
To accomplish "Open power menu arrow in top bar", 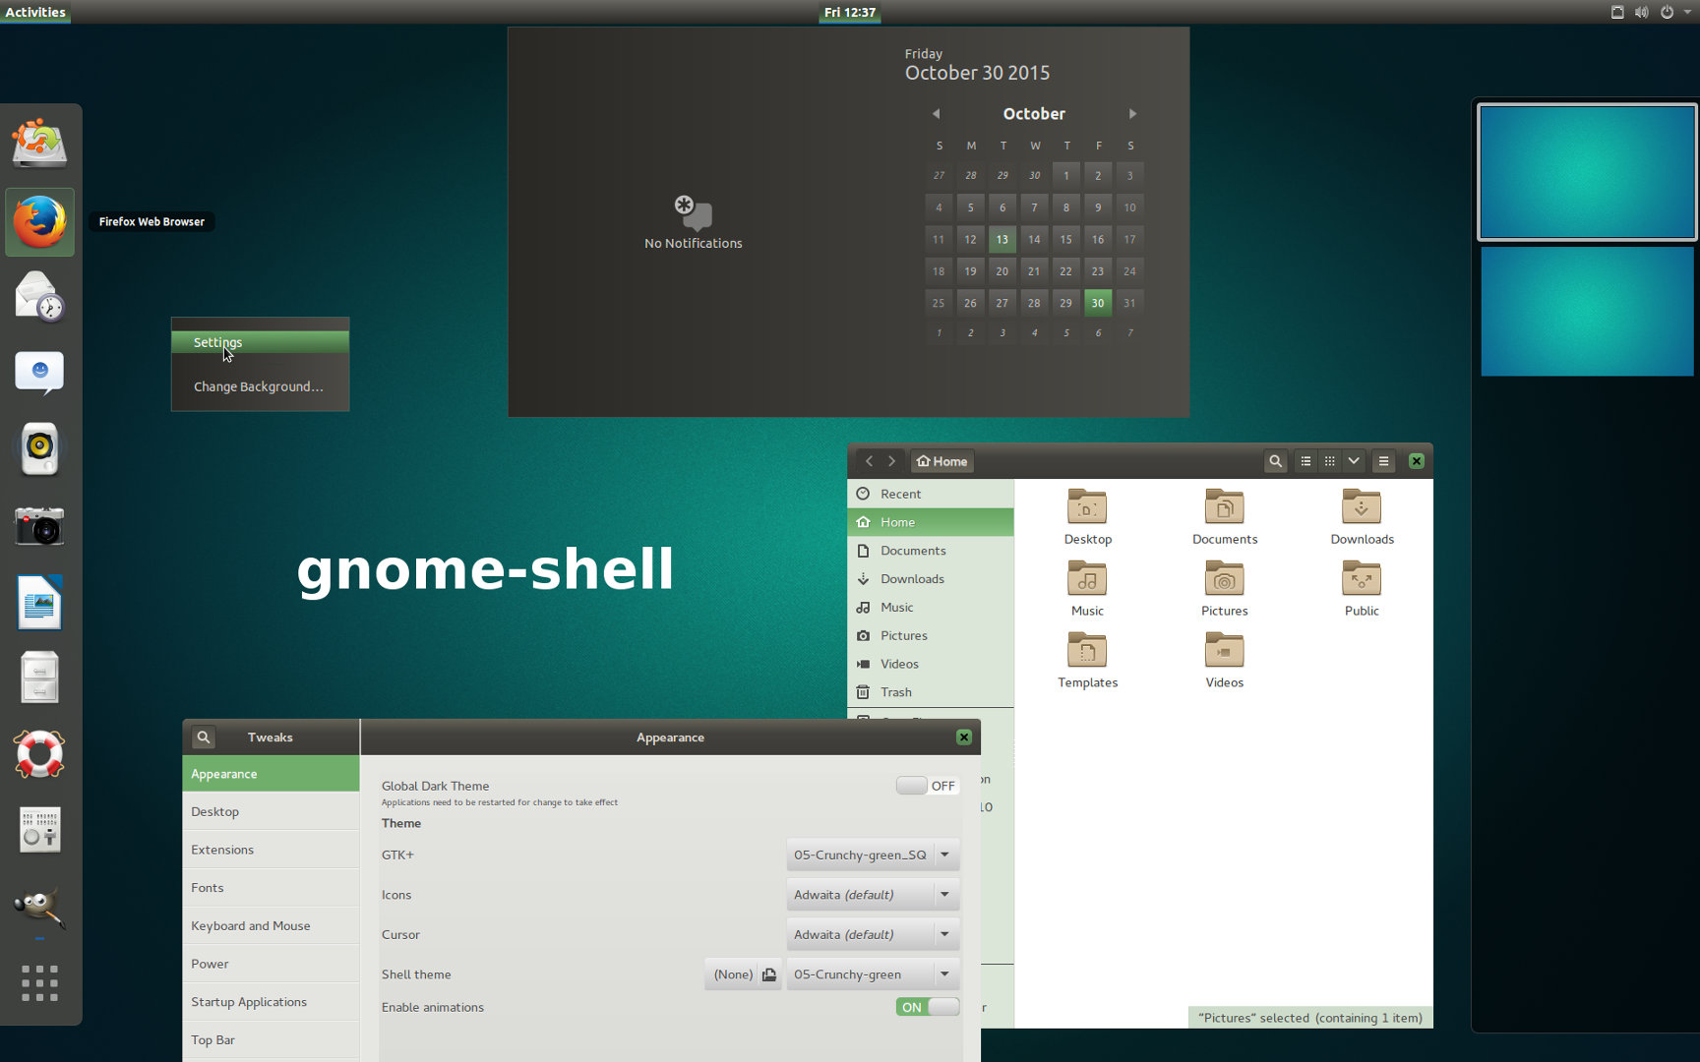I will [x=1688, y=12].
